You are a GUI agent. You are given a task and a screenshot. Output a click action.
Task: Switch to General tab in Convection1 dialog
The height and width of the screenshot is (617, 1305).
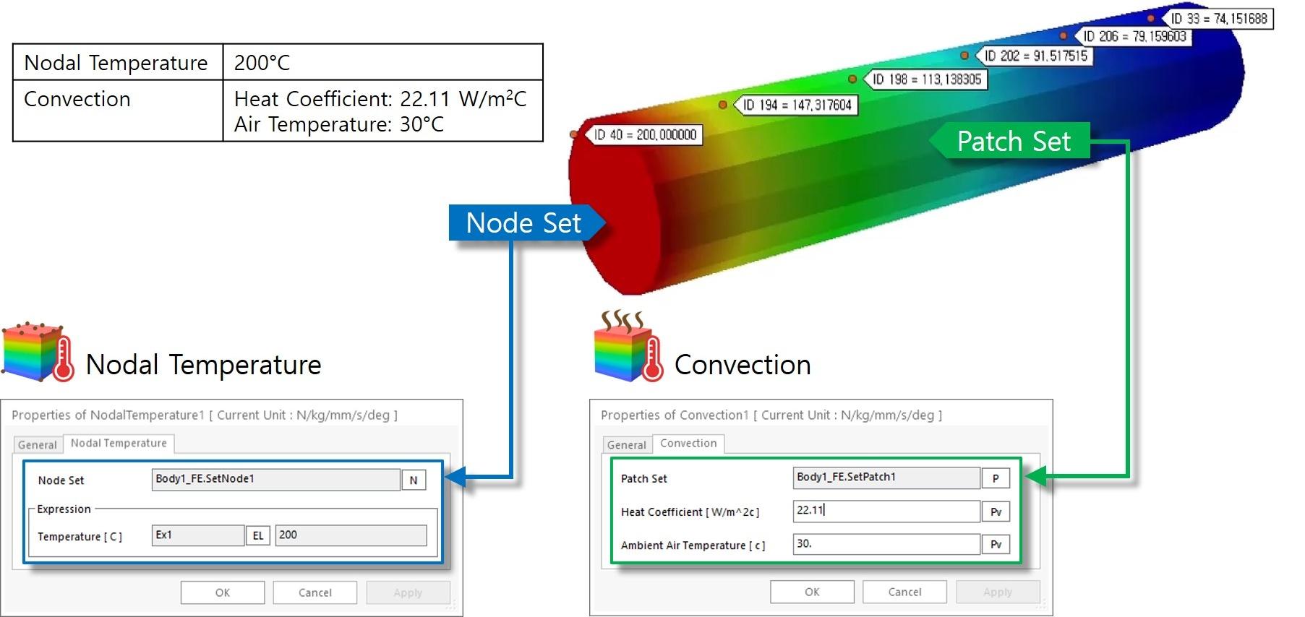click(626, 444)
